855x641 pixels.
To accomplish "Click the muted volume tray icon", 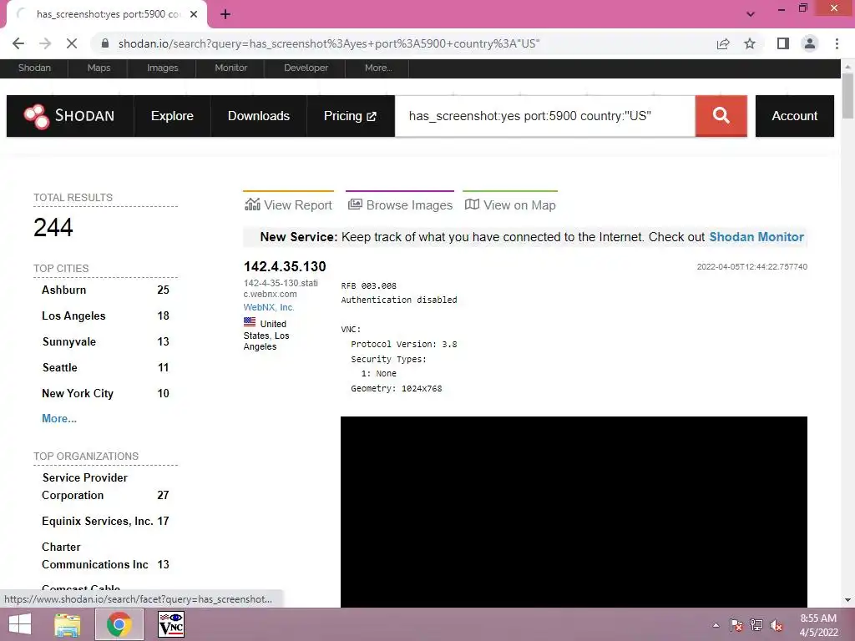I will click(777, 625).
